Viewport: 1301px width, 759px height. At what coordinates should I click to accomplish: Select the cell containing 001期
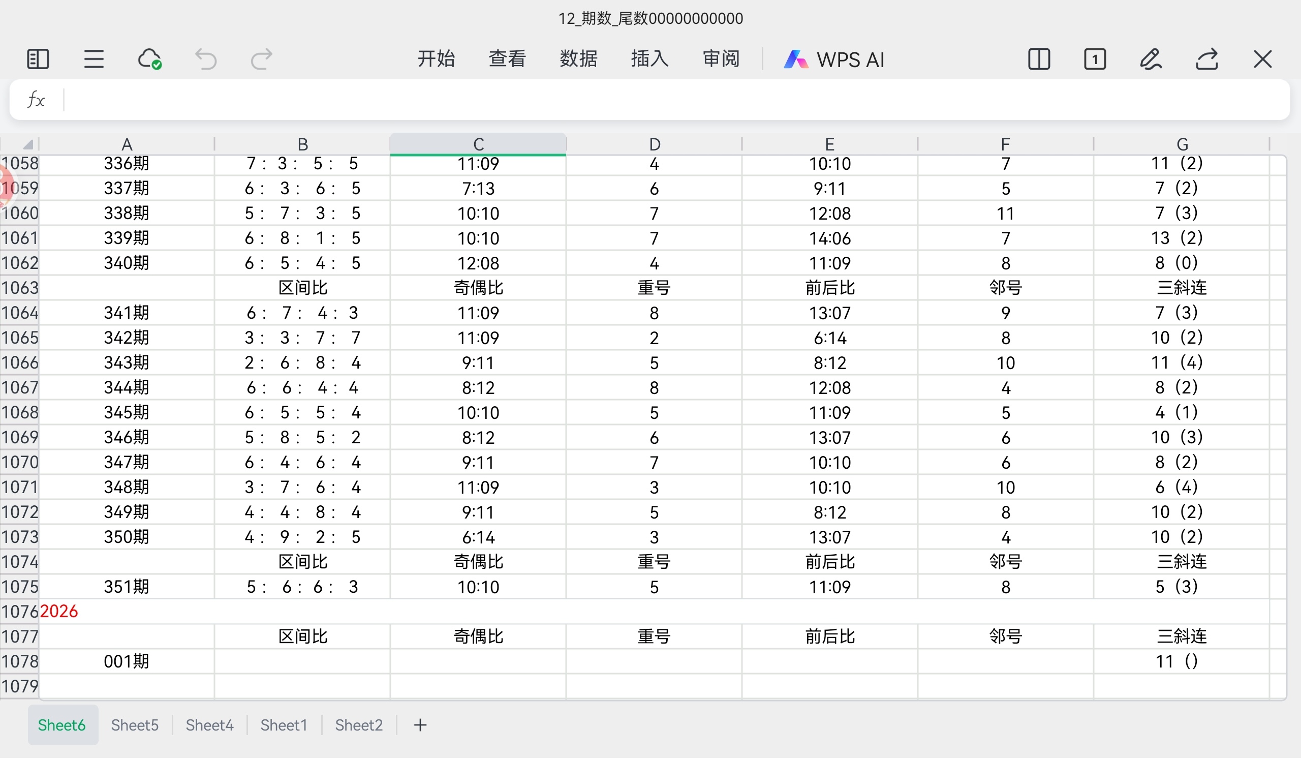[127, 661]
